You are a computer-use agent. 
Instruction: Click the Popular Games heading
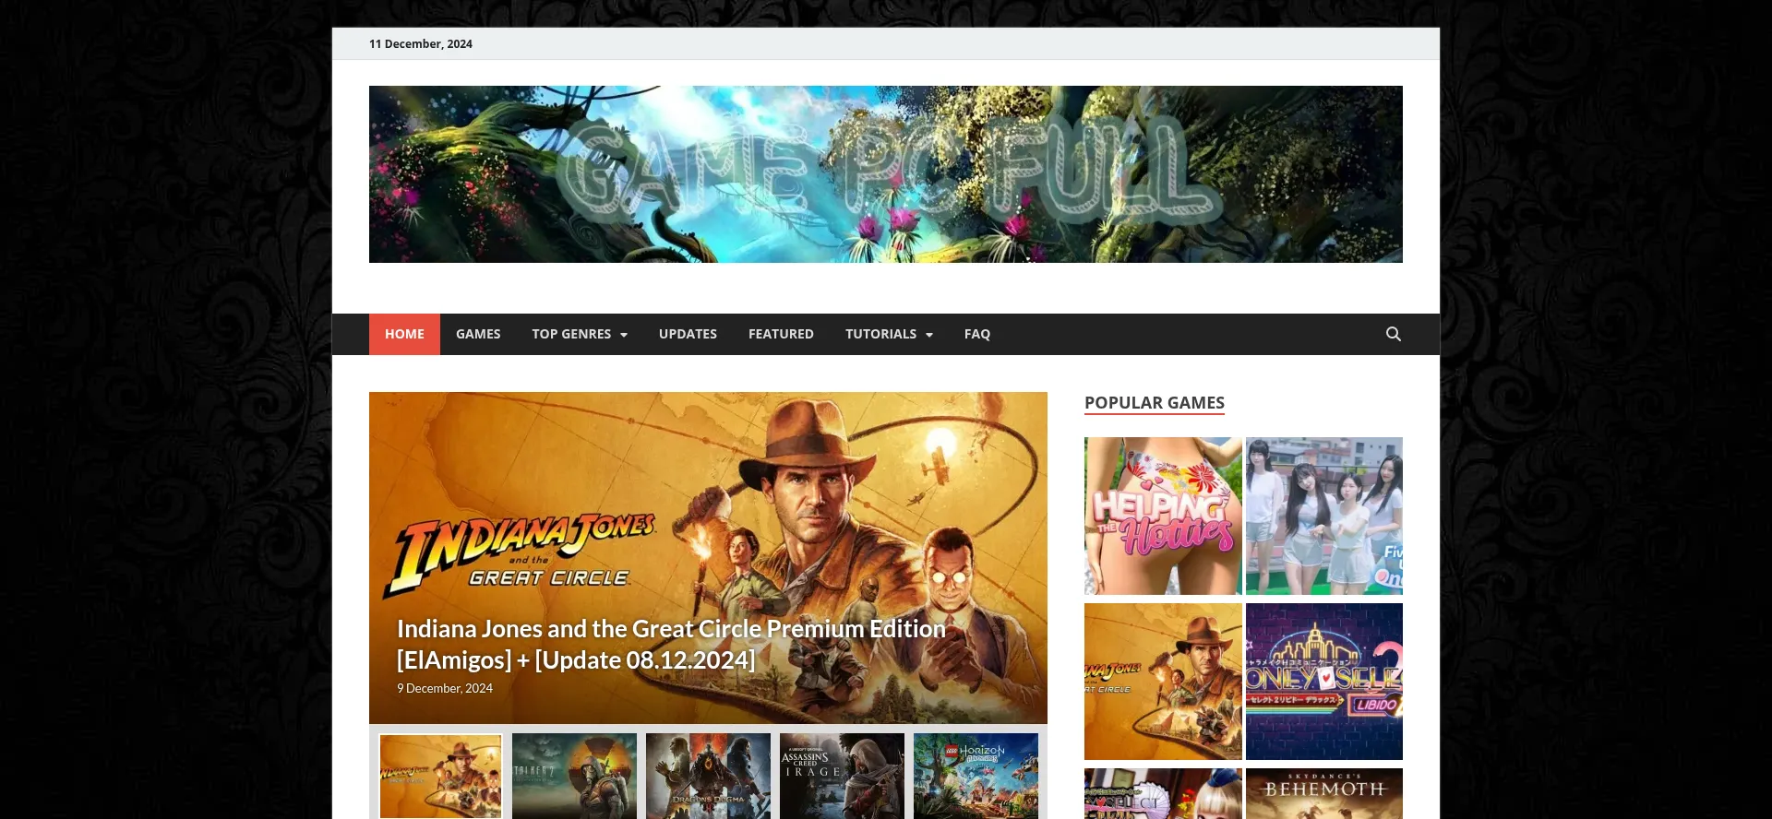1154,403
